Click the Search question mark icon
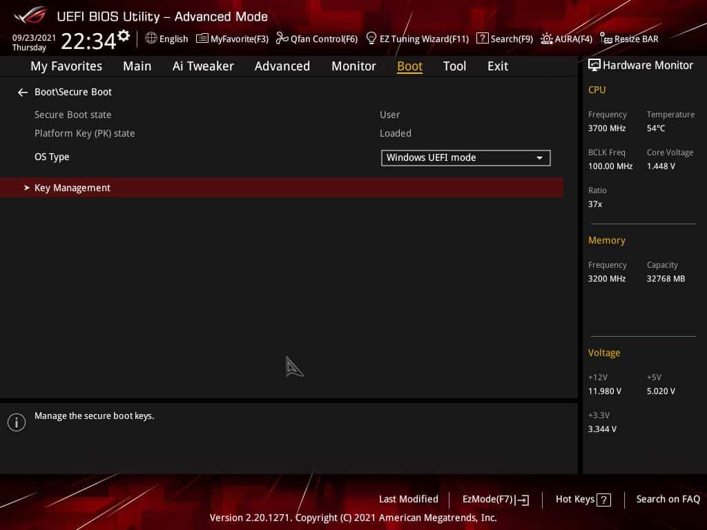Viewport: 707px width, 530px height. (482, 39)
